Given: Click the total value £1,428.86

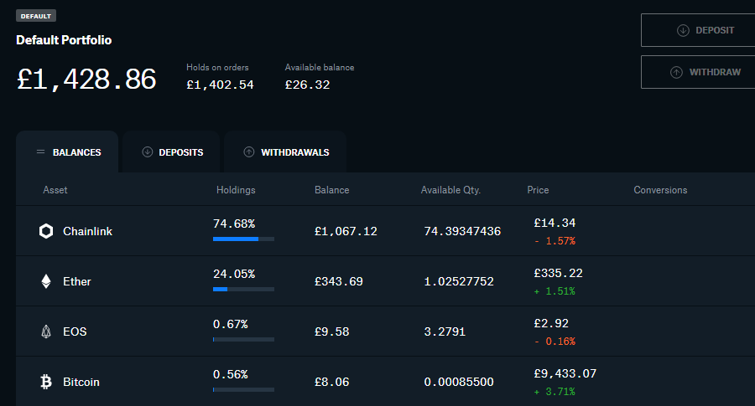Looking at the screenshot, I should [86, 80].
